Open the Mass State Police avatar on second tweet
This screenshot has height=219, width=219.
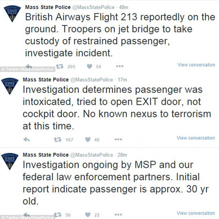pyautogui.click(x=10, y=86)
